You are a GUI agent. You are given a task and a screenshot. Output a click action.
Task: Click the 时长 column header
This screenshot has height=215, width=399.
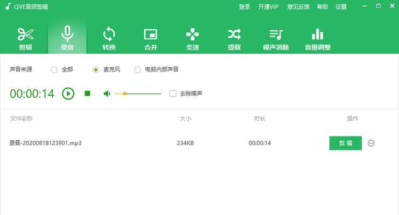260,118
